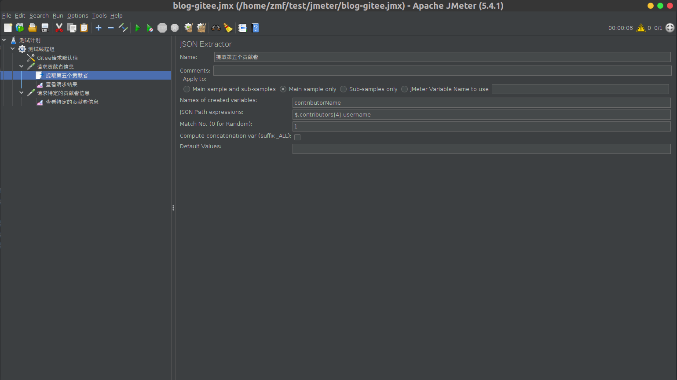Screen dimensions: 677x380
Task: Click Start no pauses icon
Action: [x=150, y=28]
